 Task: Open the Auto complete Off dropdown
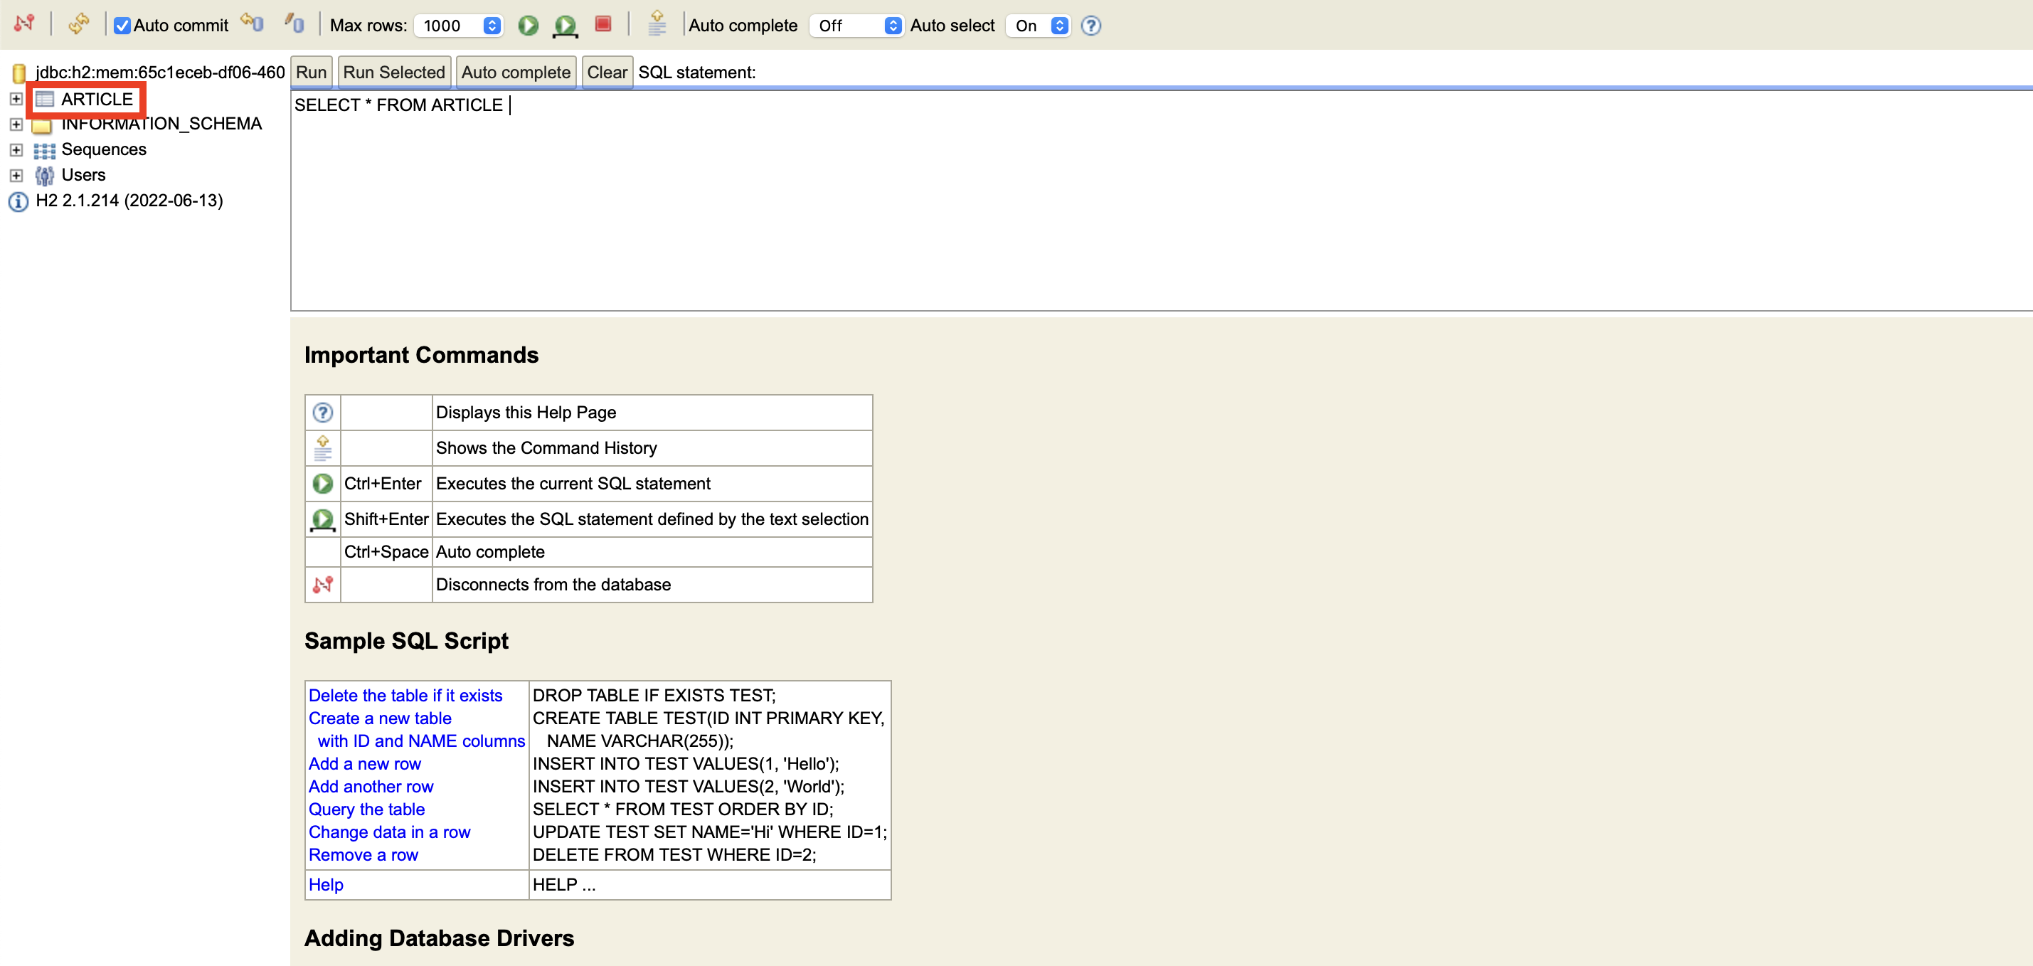tap(856, 26)
